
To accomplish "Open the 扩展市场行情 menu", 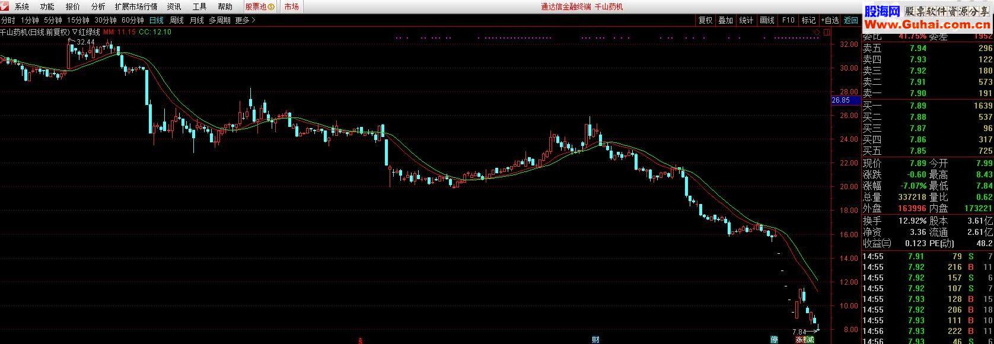I will [136, 7].
